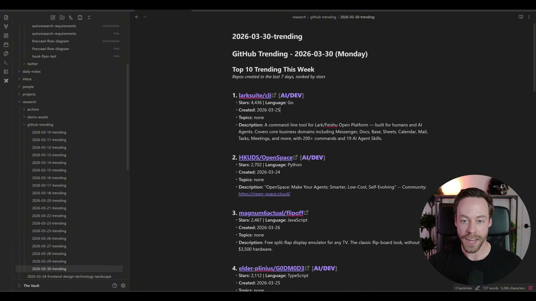Open help from the question mark icon
Image resolution: width=536 pixels, height=301 pixels.
(114, 286)
